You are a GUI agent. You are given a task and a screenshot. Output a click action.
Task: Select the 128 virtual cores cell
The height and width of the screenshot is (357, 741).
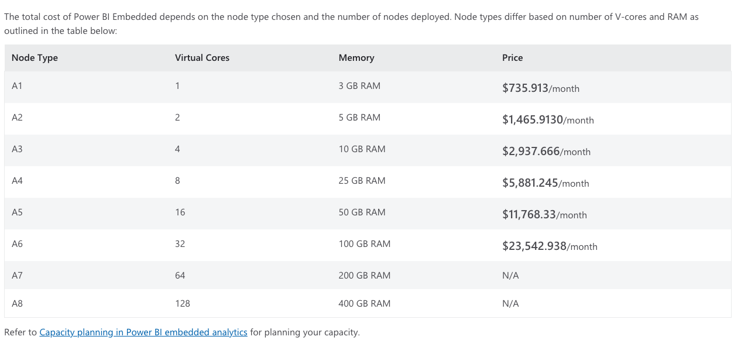[182, 304]
